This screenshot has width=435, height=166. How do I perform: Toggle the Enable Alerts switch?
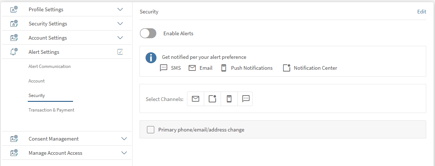pos(148,33)
